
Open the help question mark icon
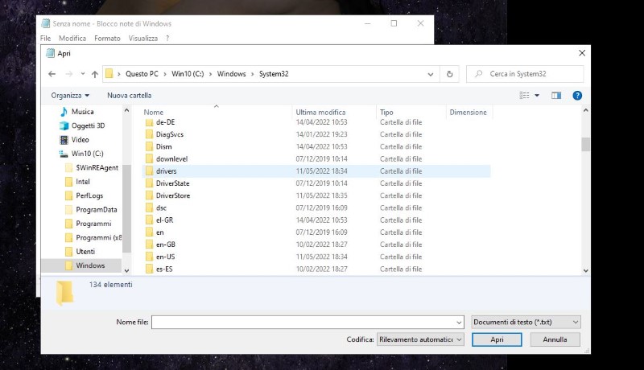click(x=576, y=96)
